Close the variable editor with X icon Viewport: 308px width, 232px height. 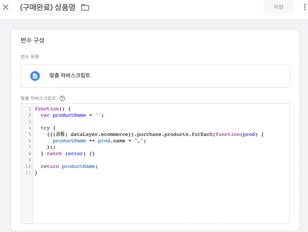(6, 7)
